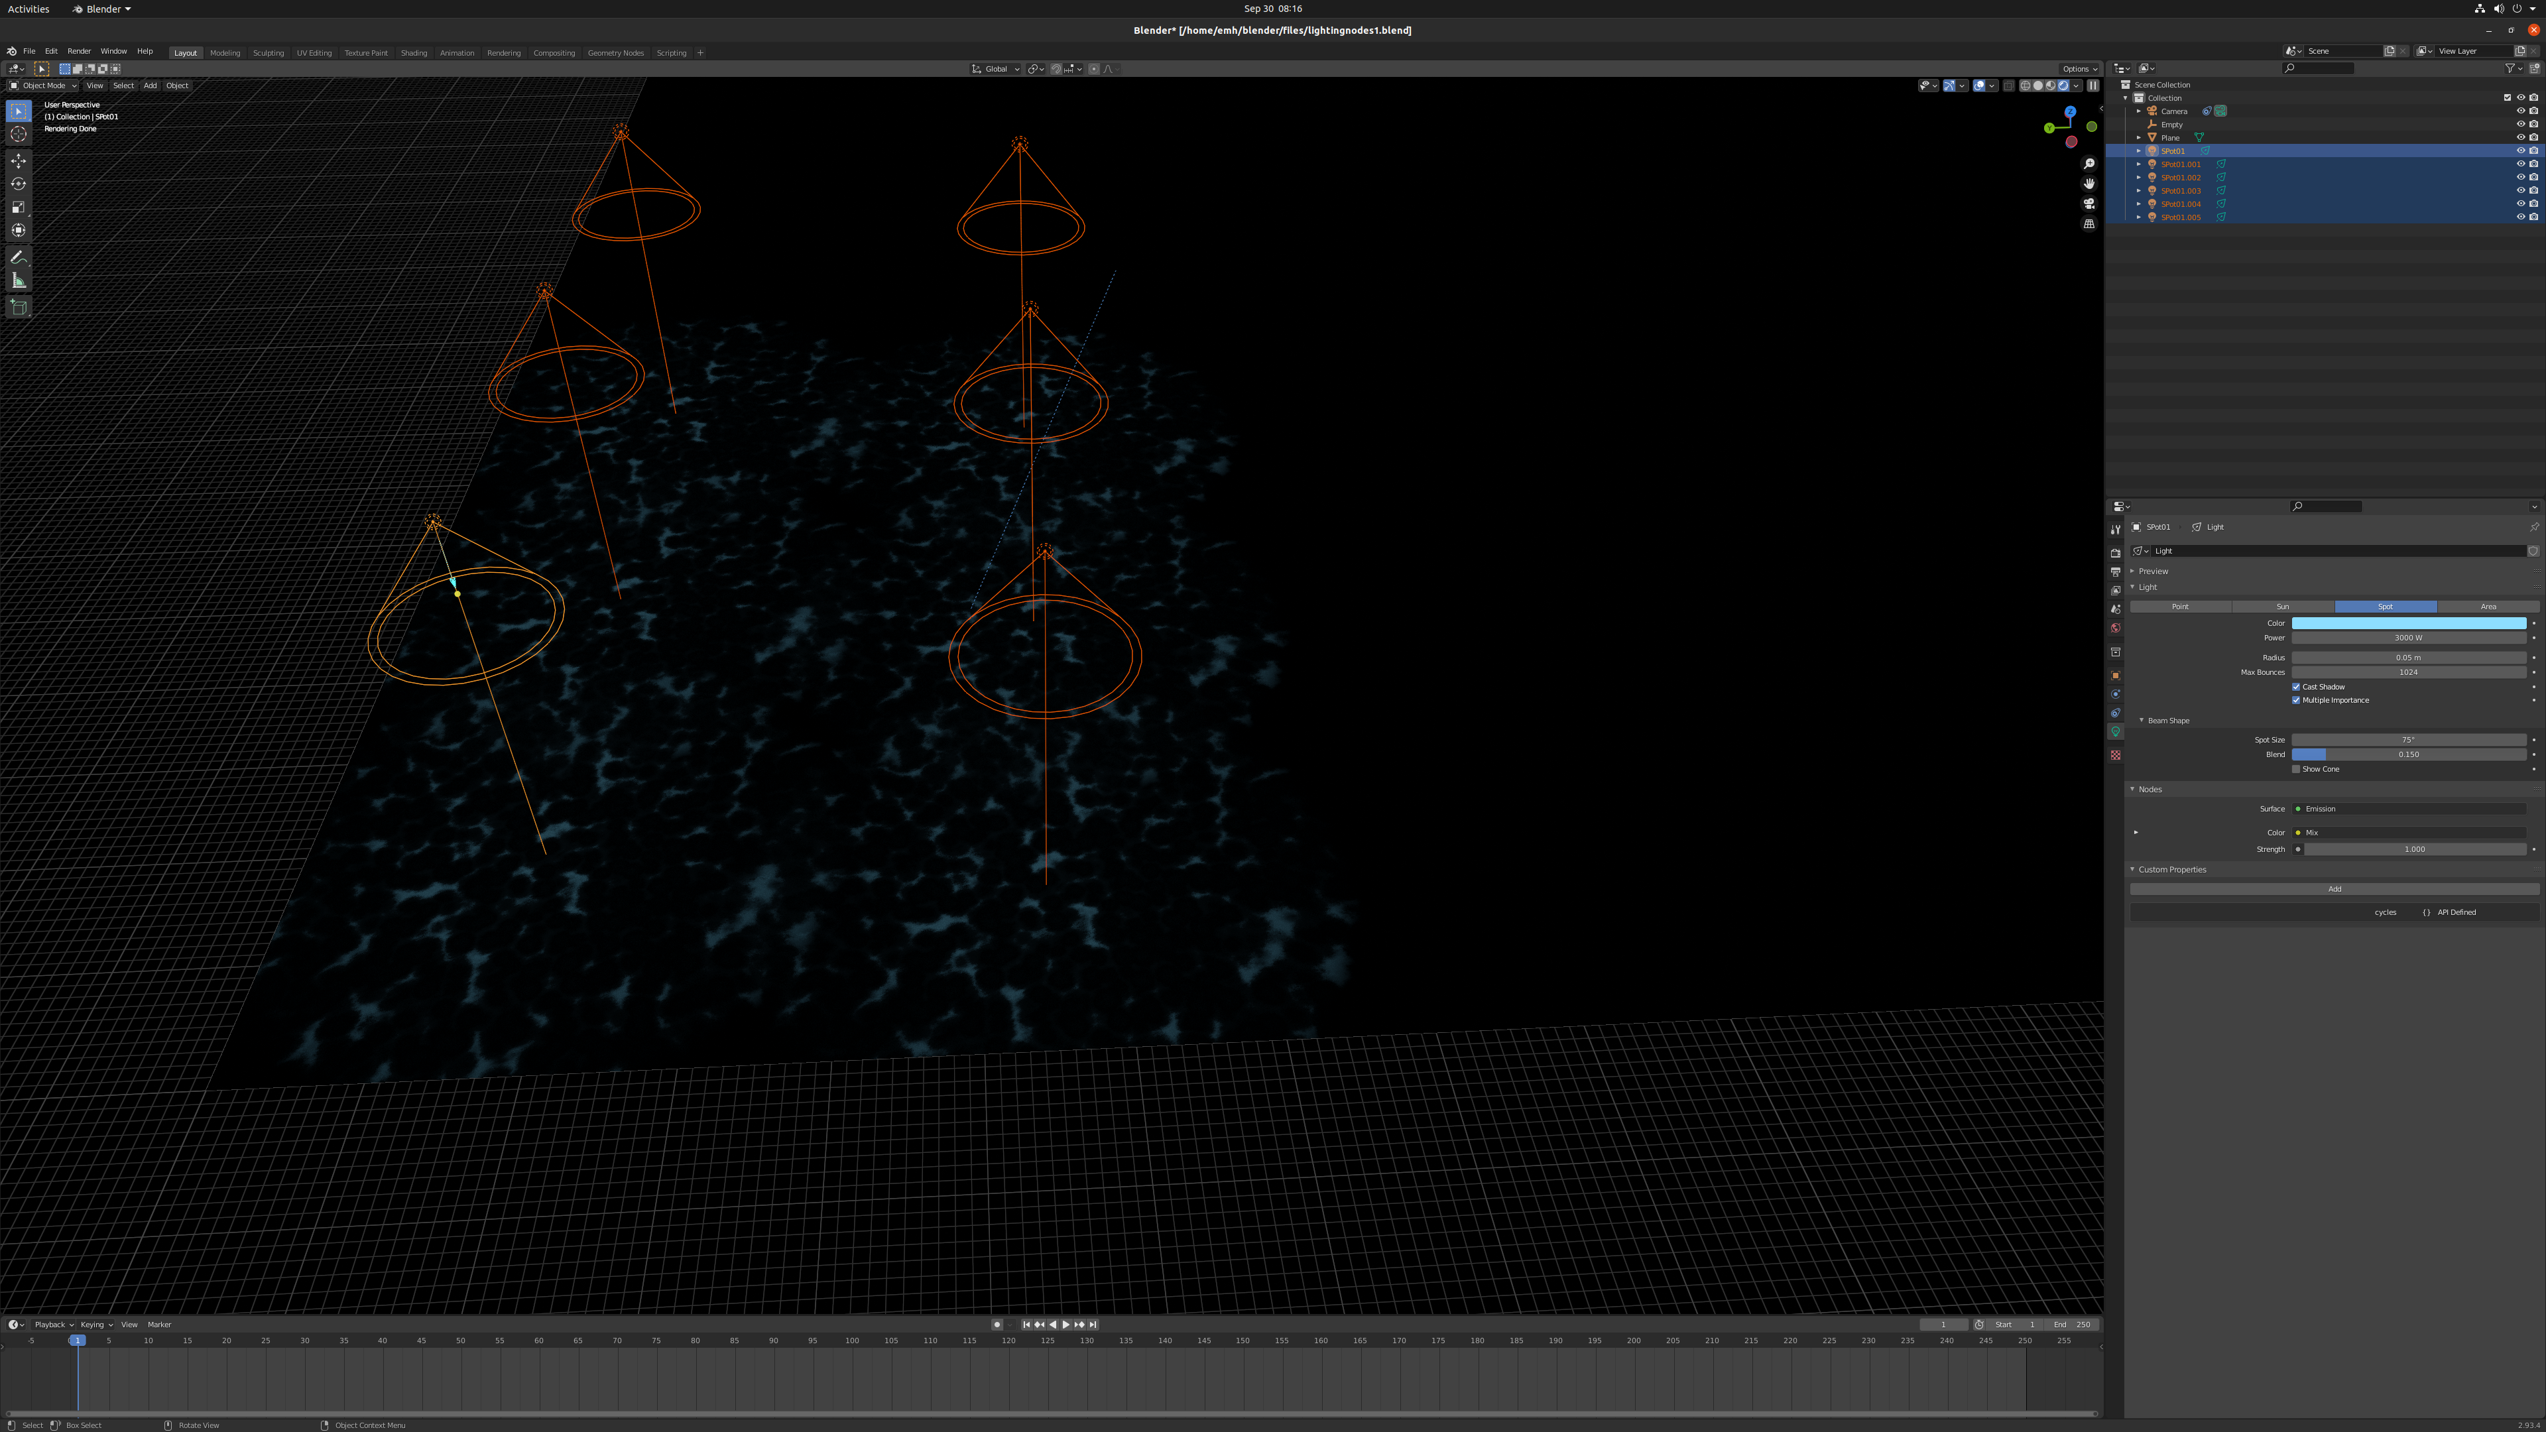Open the timeline Marker menu
Screen dimensions: 2546x1432
coord(159,1325)
